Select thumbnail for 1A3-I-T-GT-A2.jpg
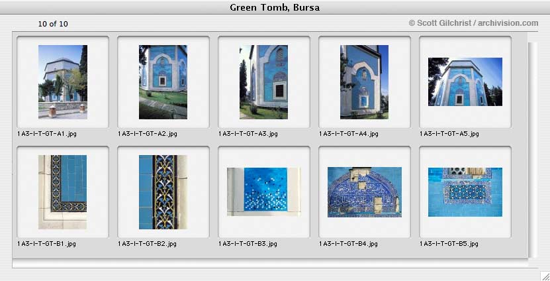Screen dimensions: 550x281 tap(163, 82)
